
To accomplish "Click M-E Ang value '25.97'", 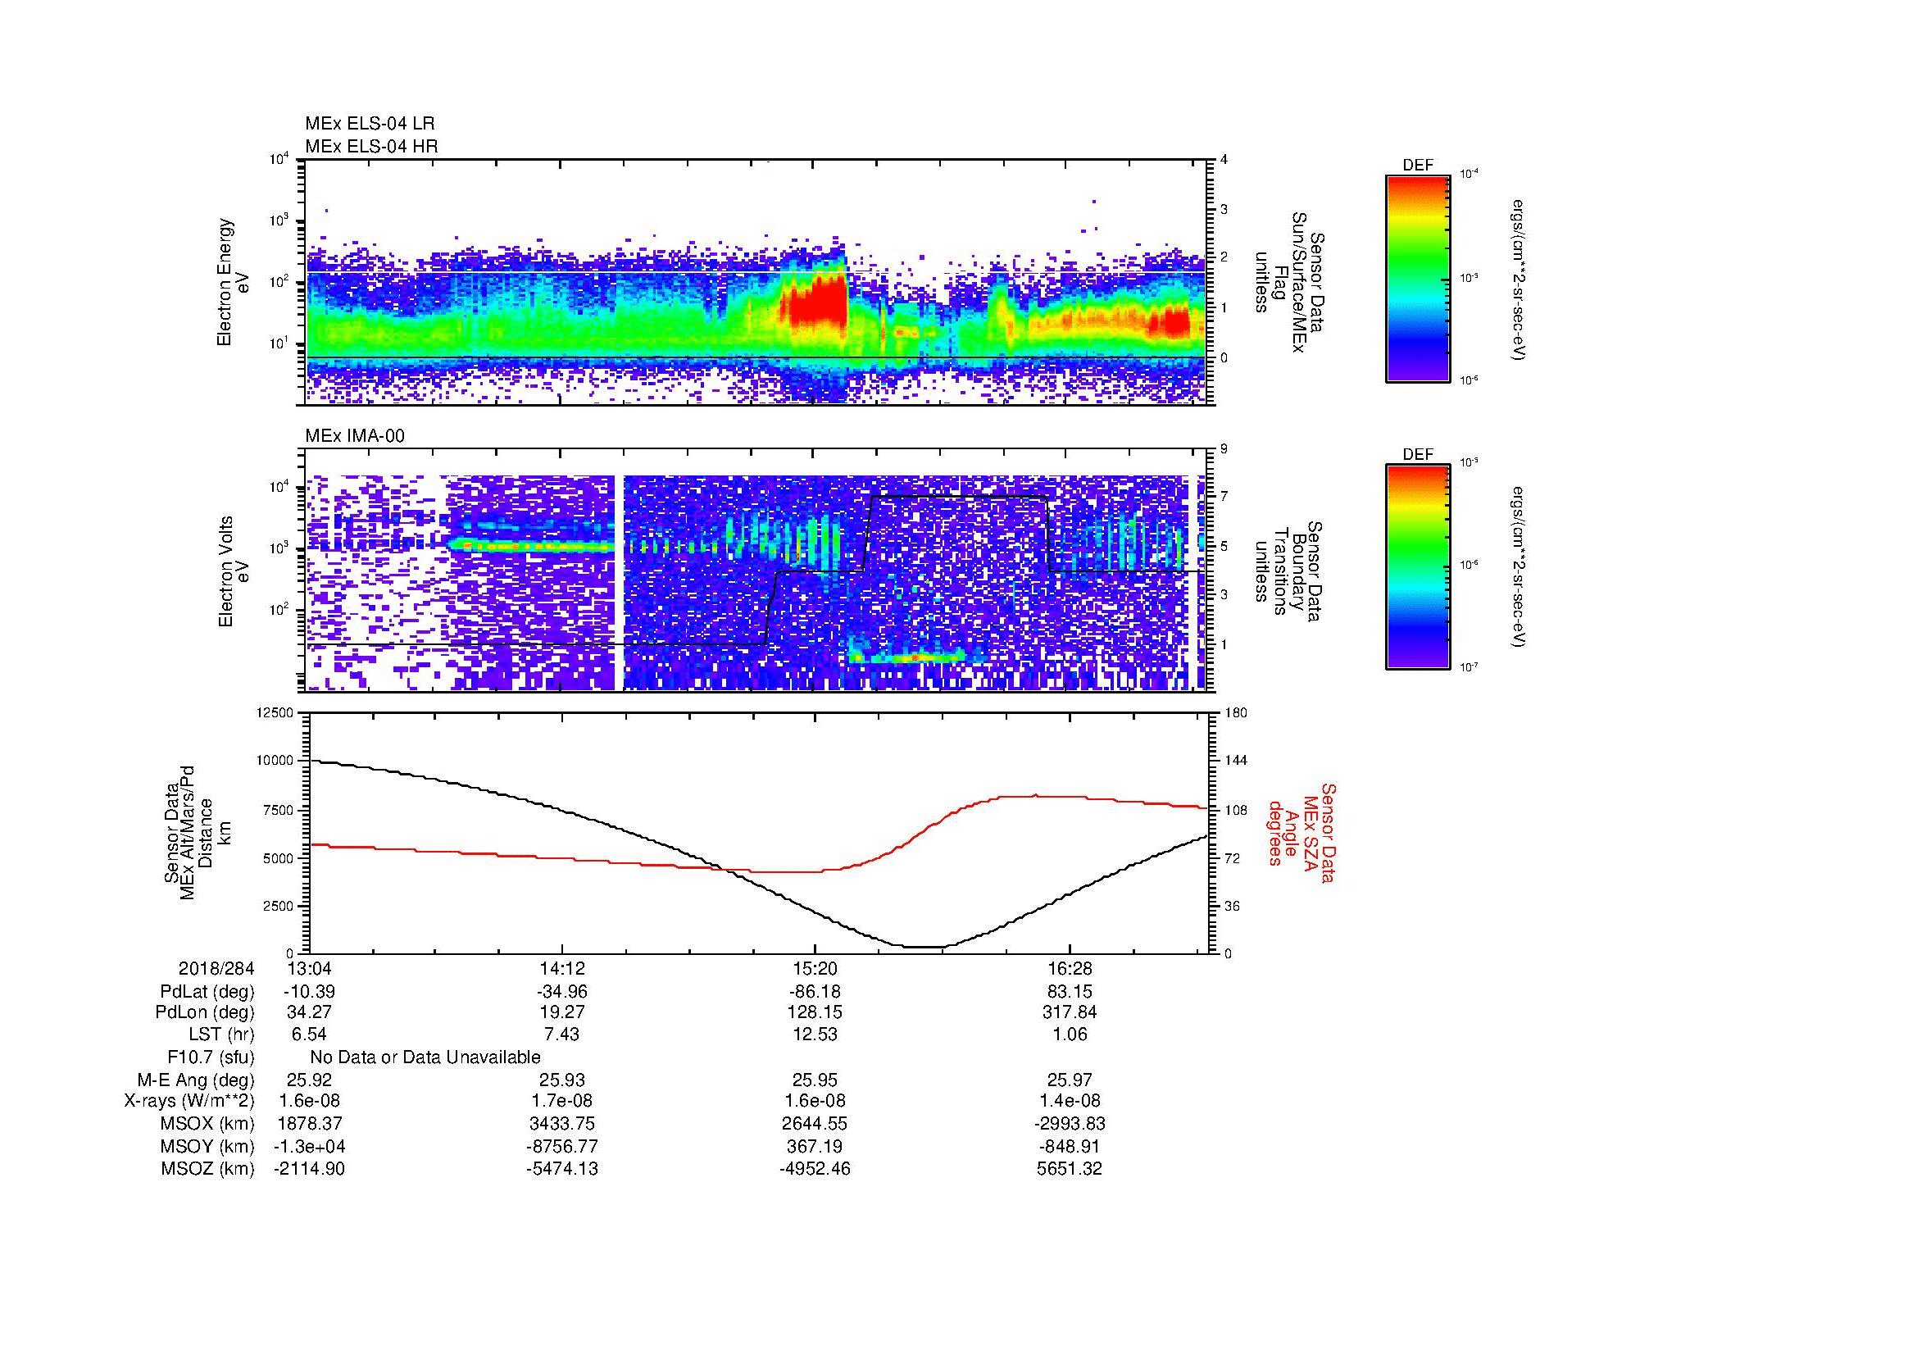I will tap(1070, 1080).
